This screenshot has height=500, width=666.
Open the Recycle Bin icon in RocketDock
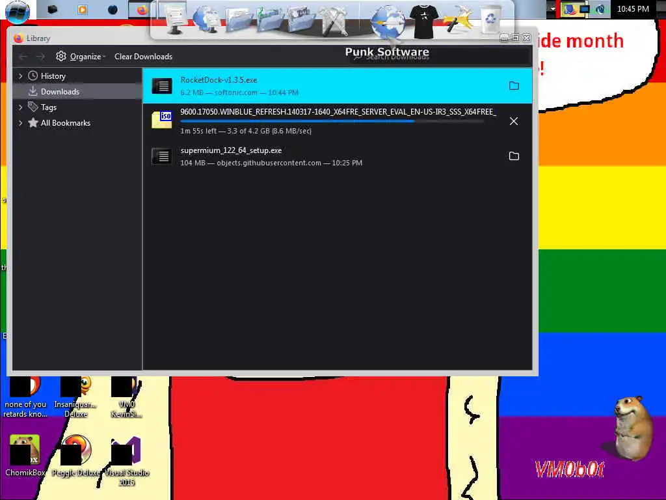point(490,19)
